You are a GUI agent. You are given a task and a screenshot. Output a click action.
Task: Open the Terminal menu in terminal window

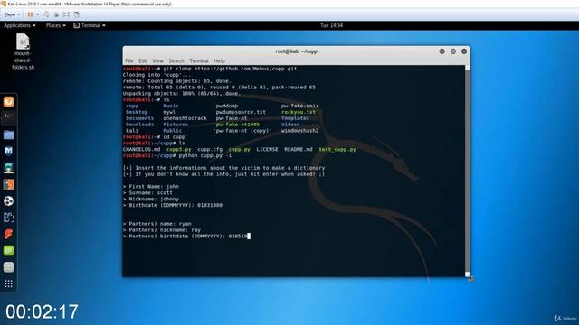click(x=199, y=60)
